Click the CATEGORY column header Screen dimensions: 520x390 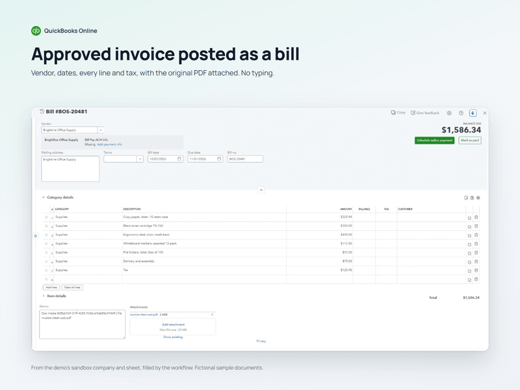[62, 209]
